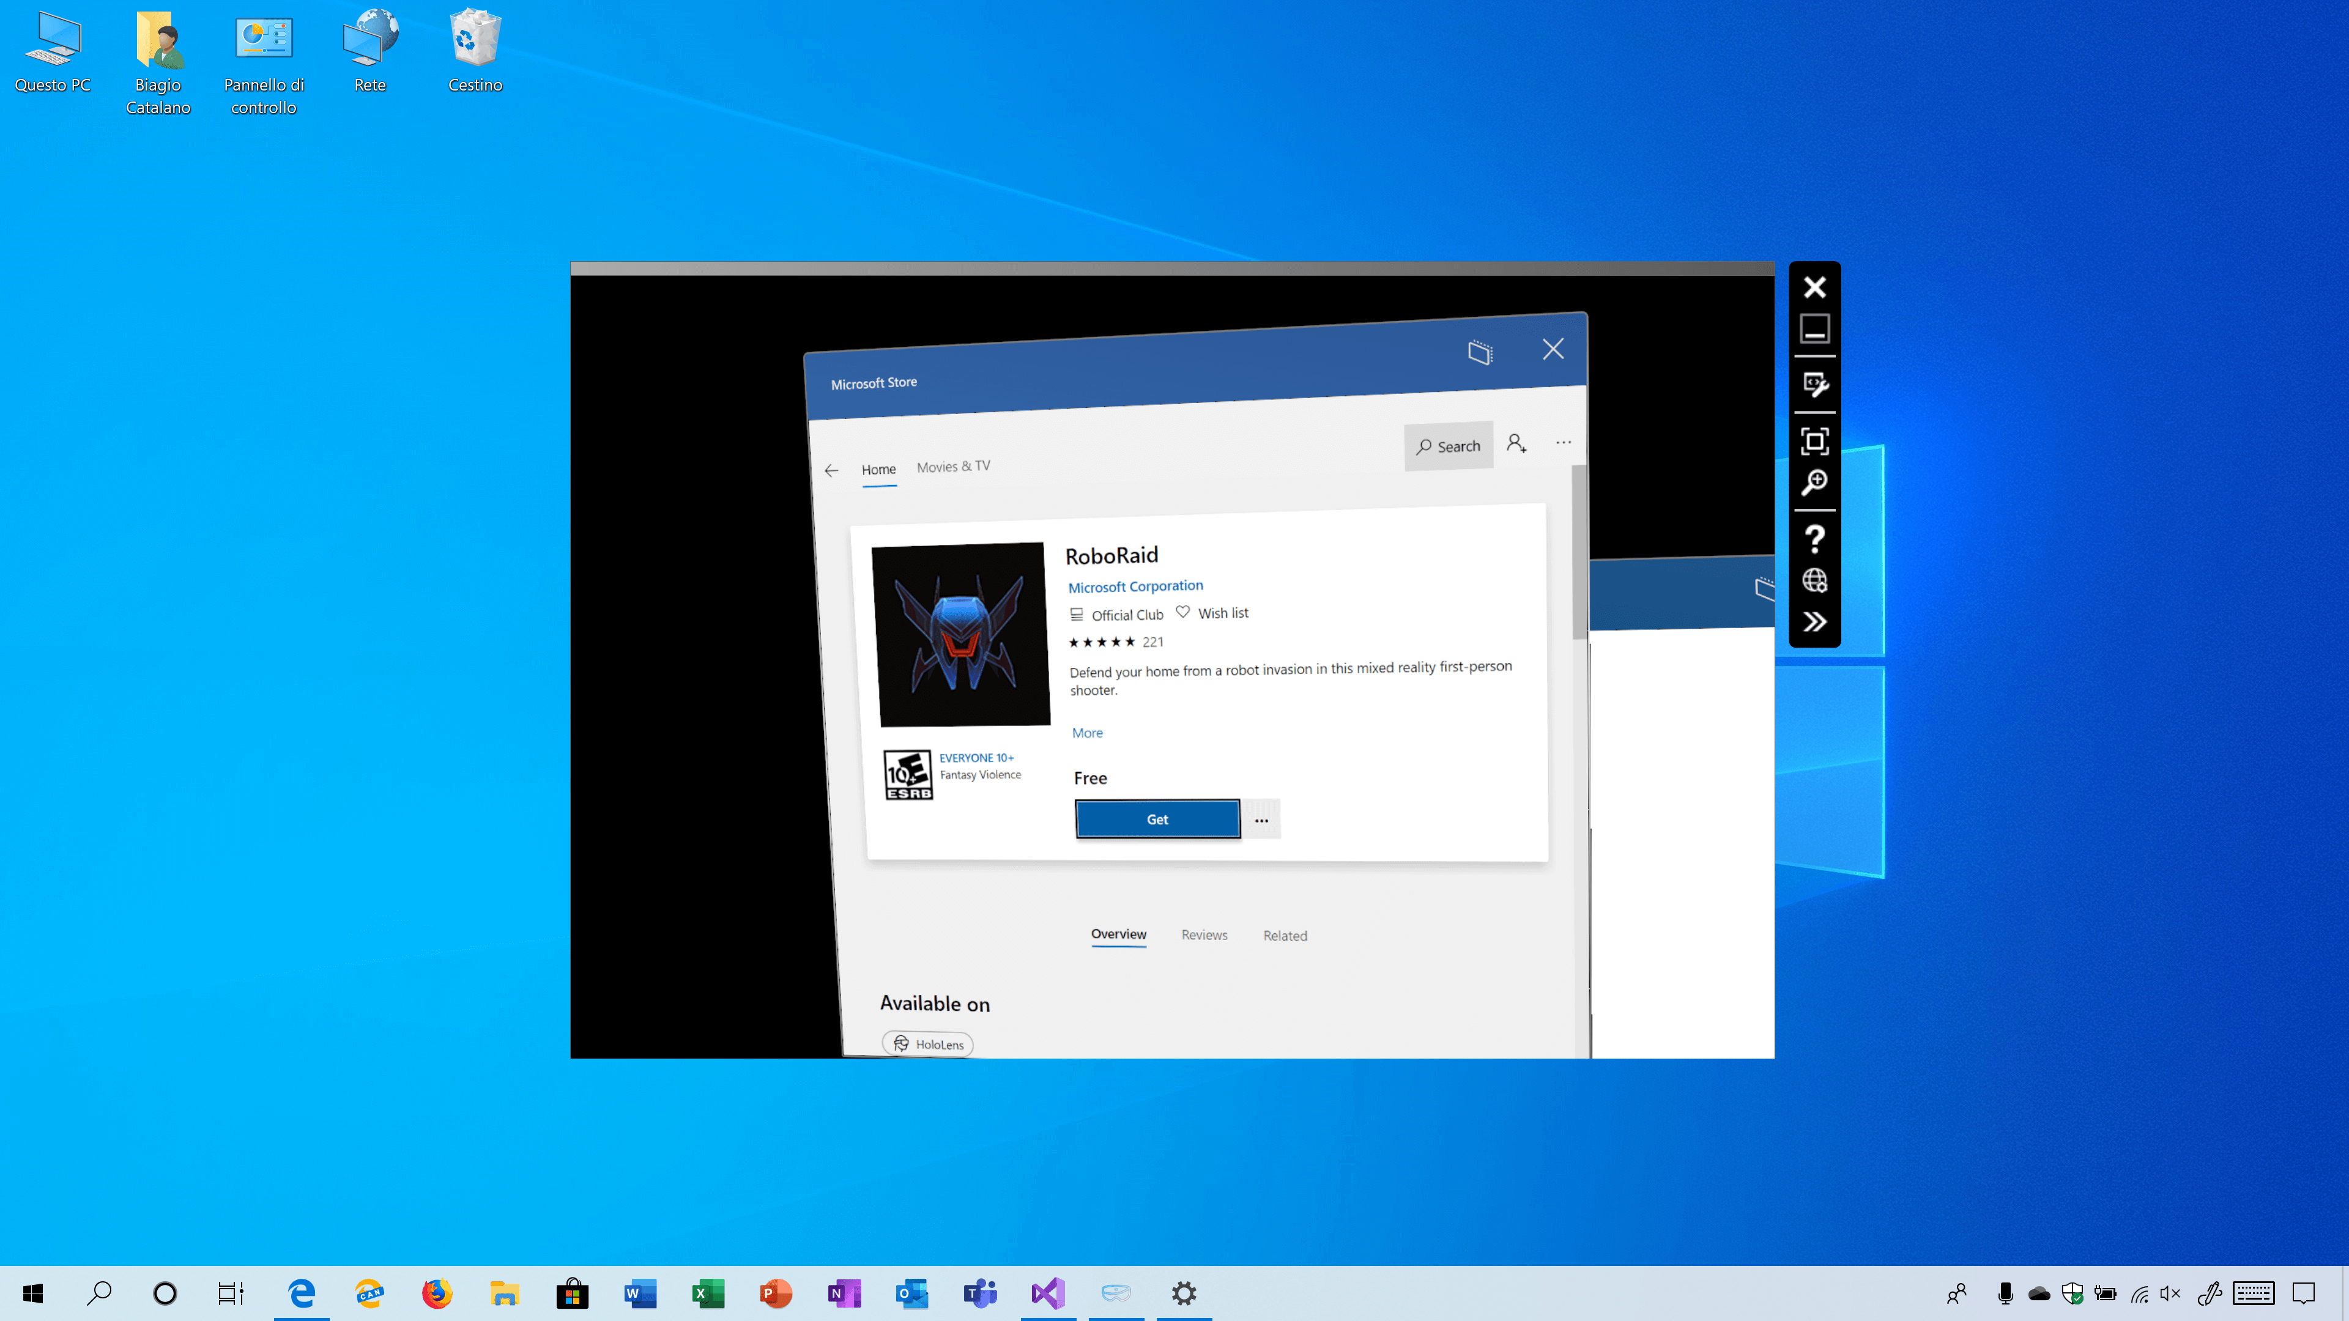Open Action Center notification icon

2303,1293
